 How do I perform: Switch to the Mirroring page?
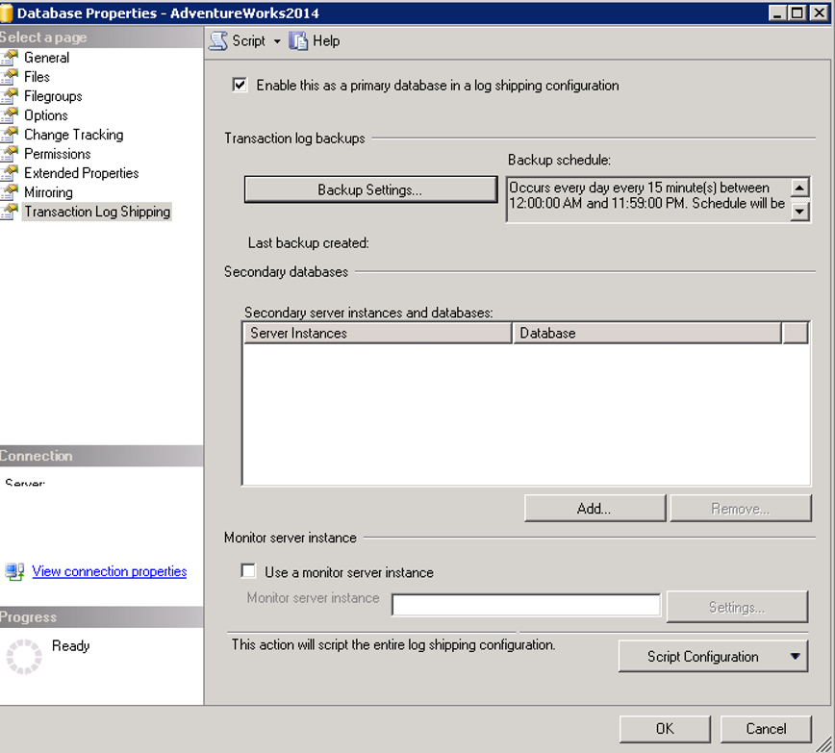48,191
